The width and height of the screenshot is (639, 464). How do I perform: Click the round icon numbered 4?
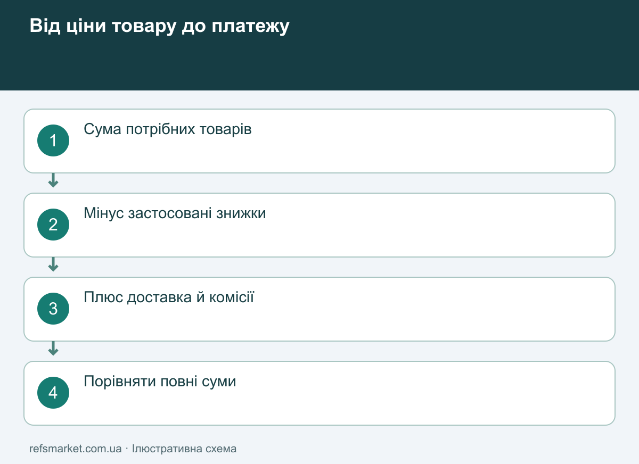click(x=53, y=393)
